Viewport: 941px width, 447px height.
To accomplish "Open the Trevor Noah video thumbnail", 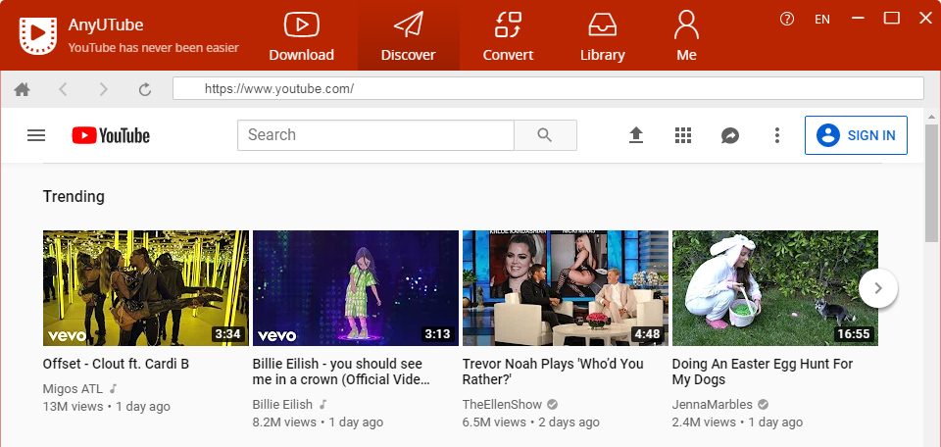I will (566, 288).
